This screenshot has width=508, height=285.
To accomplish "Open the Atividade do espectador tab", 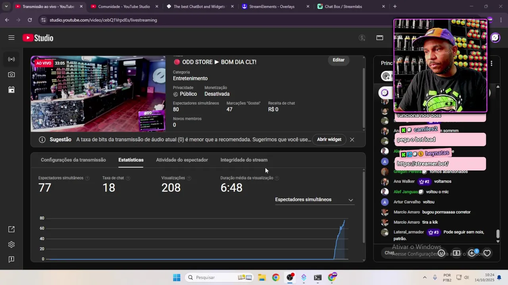I will [x=182, y=160].
